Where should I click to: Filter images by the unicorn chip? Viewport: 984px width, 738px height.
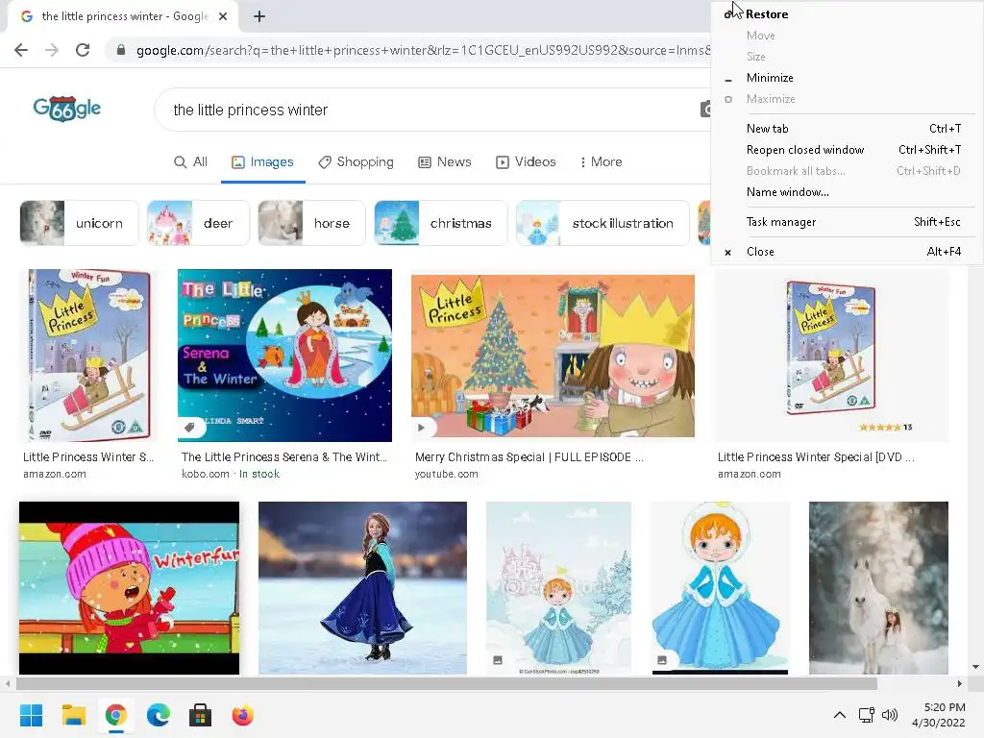(79, 223)
